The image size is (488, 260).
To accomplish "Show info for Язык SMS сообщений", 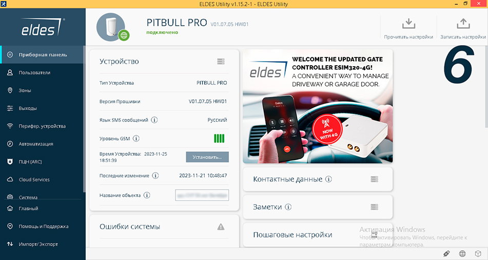I will (154, 120).
